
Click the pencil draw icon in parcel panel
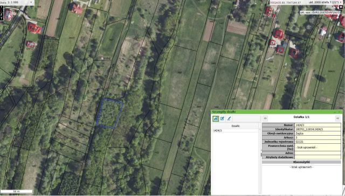point(229,118)
